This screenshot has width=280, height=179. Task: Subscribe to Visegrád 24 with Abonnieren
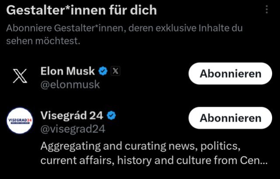230,118
